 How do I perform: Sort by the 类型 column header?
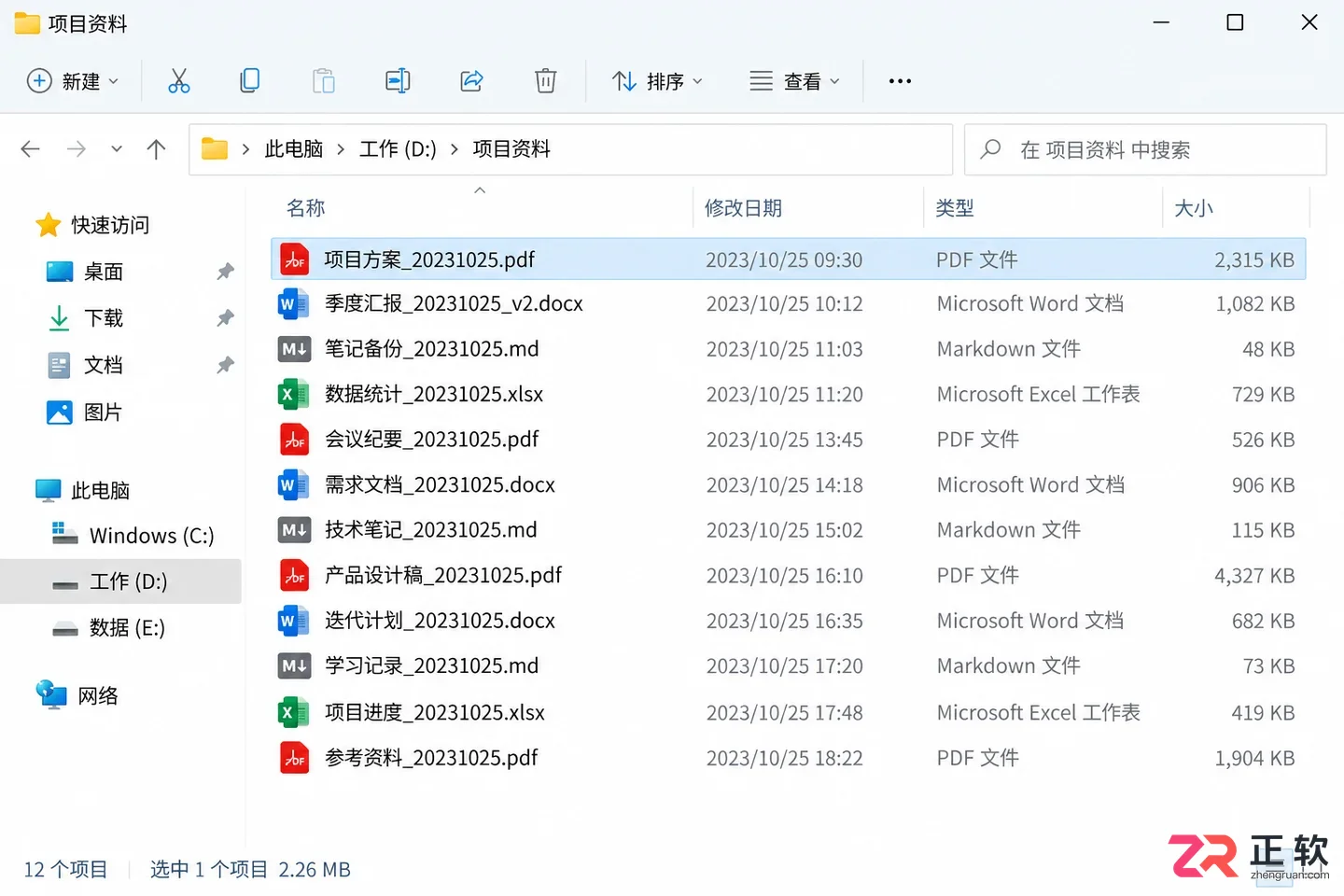[955, 208]
